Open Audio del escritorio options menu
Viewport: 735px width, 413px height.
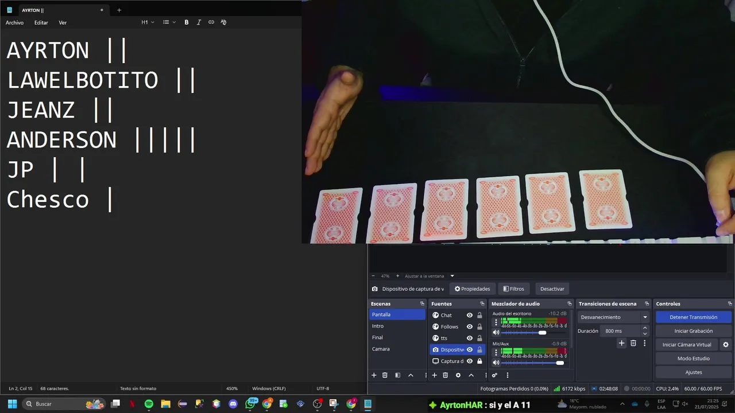click(x=496, y=322)
